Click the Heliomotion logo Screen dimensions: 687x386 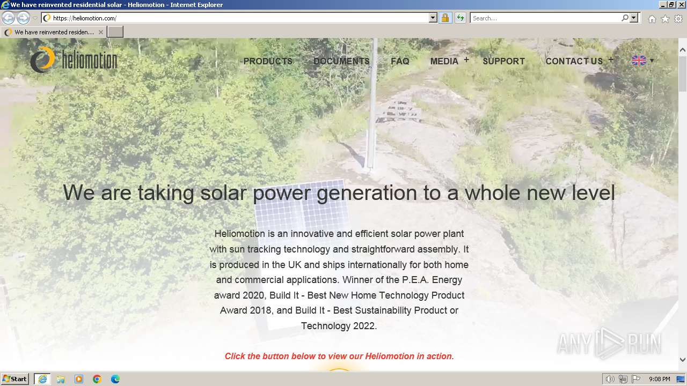coord(74,60)
